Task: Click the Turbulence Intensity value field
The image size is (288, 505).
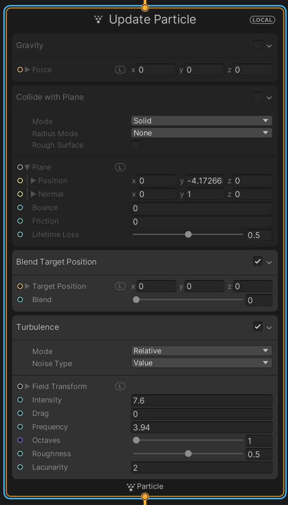Action: coord(201,400)
